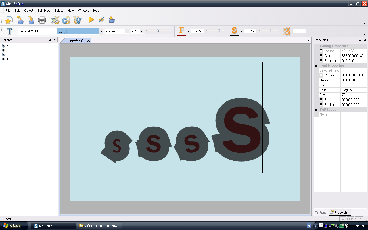
Task: Open the Windows start button
Action: [x=14, y=226]
